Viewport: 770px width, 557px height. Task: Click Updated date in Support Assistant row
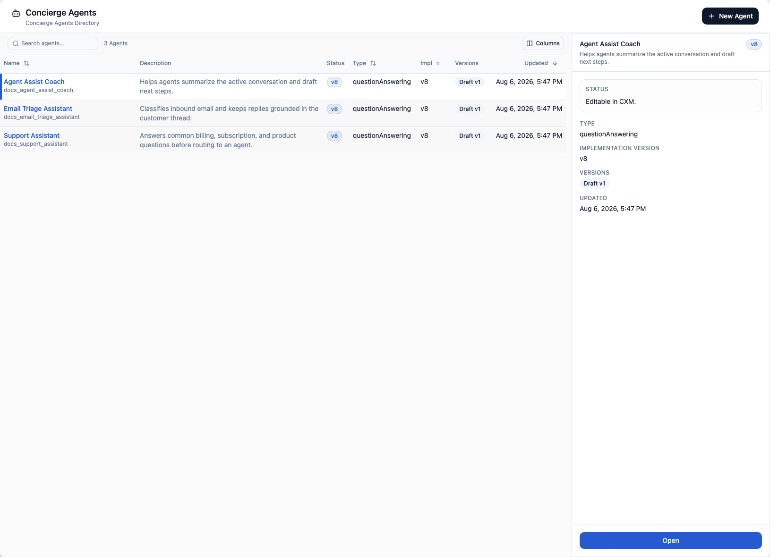(x=529, y=135)
